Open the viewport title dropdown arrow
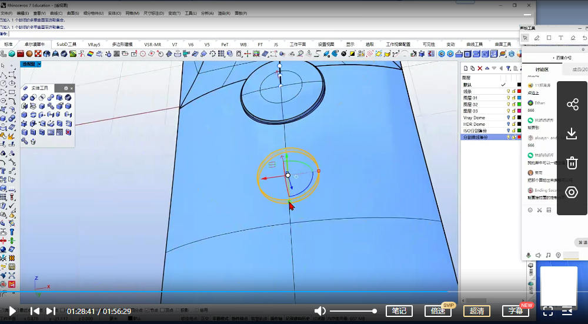Image resolution: width=588 pixels, height=324 pixels. [39, 64]
